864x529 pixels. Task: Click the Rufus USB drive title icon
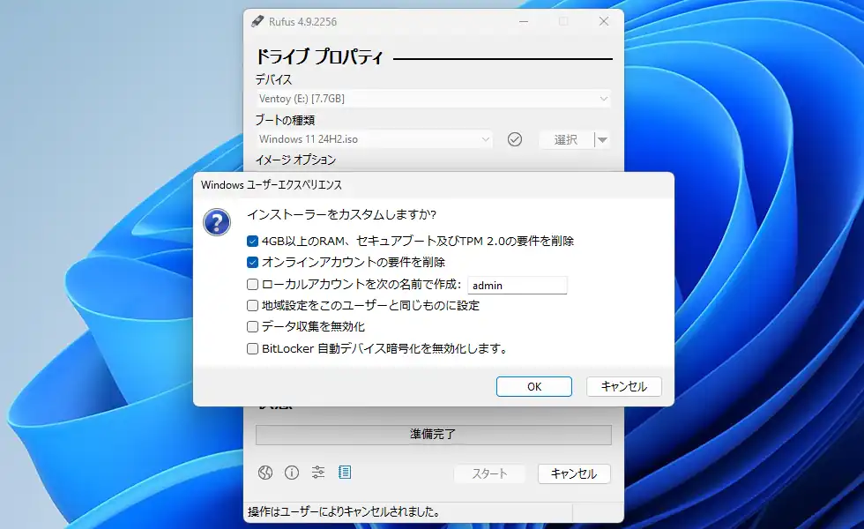click(x=257, y=21)
